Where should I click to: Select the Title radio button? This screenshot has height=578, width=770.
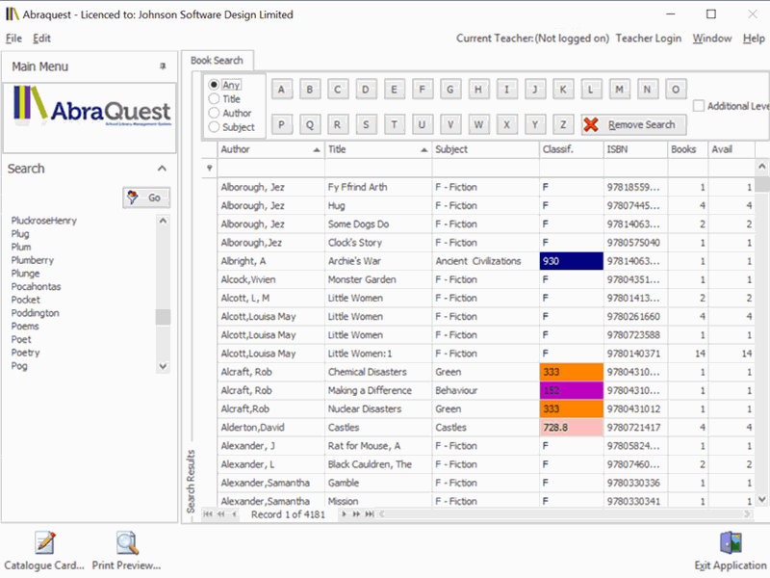pyautogui.click(x=215, y=99)
